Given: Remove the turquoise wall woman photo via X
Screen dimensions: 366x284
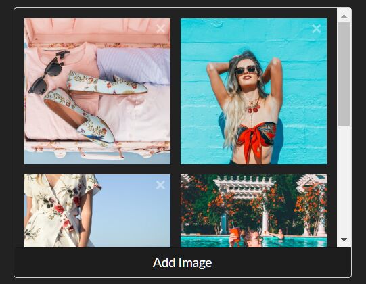Looking at the screenshot, I should coord(317,28).
